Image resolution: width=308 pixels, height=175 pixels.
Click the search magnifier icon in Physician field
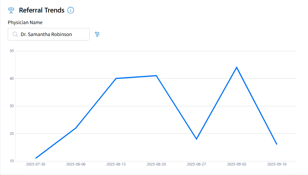point(15,34)
